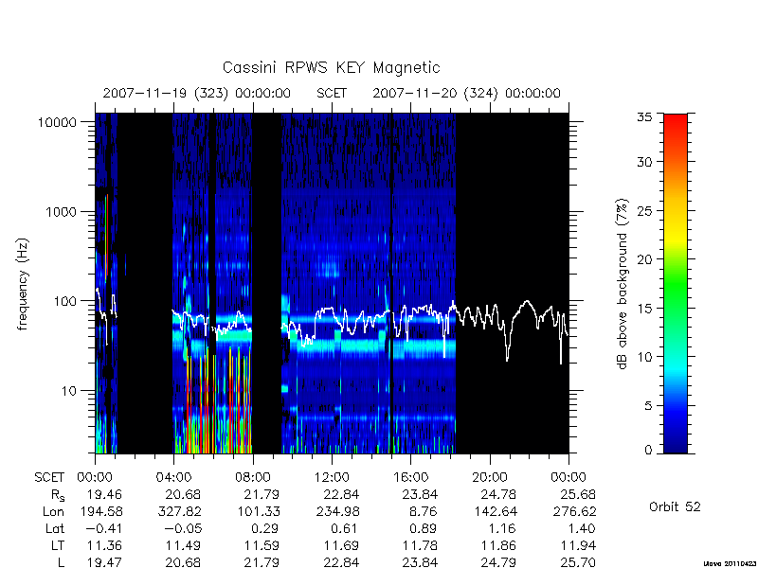Select the Rs value 19.46
The image size is (758, 568).
click(x=104, y=494)
